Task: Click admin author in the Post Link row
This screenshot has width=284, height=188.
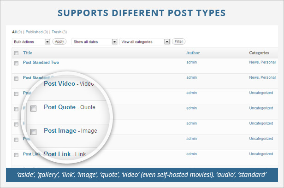Action: point(192,154)
